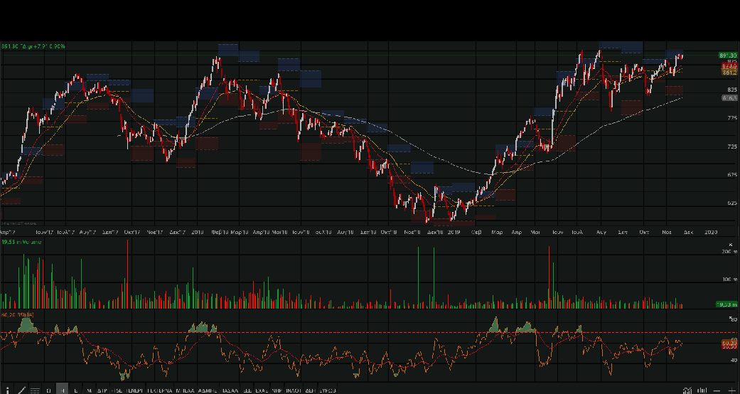The width and height of the screenshot is (740, 394).
Task: Zoom in using the plus icon
Action: pyautogui.click(x=732, y=390)
